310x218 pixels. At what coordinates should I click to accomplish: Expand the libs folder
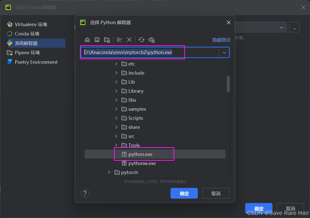[116, 100]
